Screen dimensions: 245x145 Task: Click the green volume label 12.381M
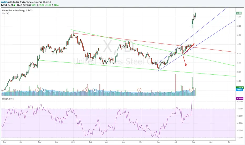pos(239,88)
